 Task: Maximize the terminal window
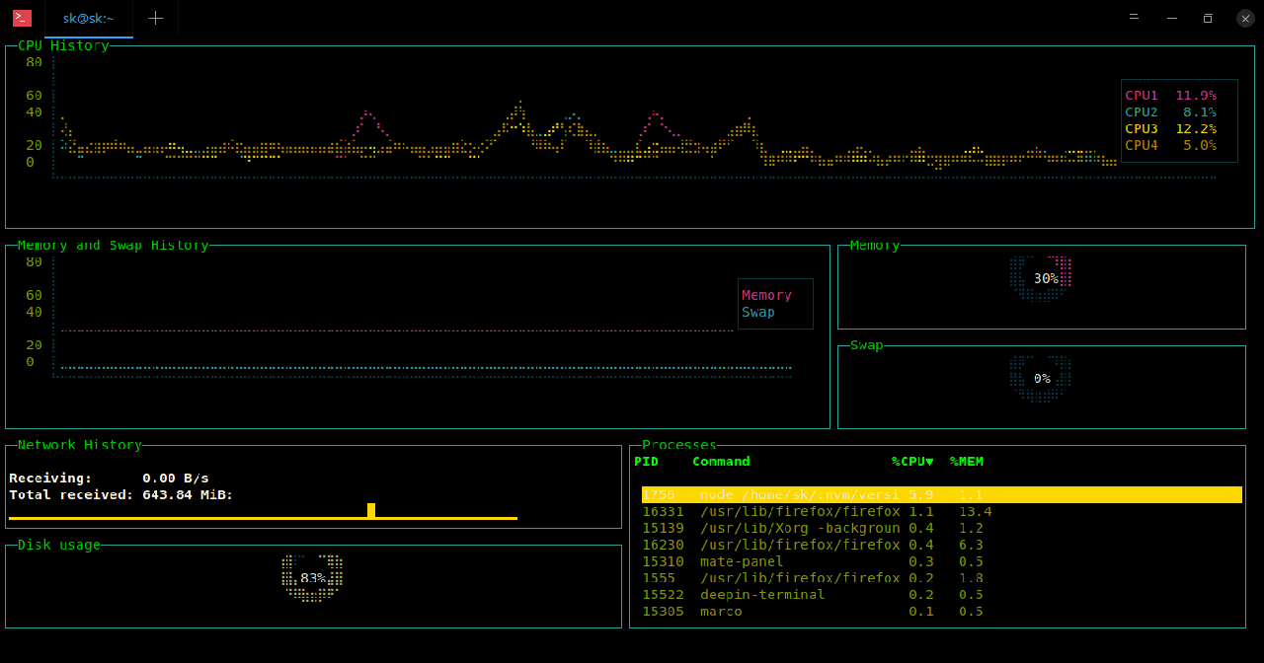tap(1207, 18)
